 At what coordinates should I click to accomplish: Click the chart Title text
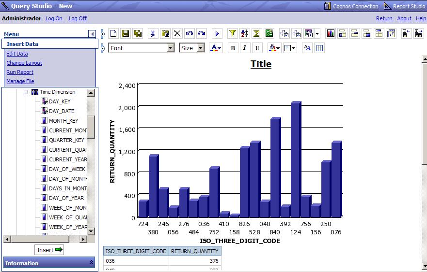point(261,64)
